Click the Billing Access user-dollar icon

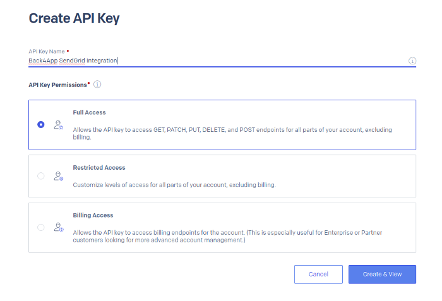(59, 227)
